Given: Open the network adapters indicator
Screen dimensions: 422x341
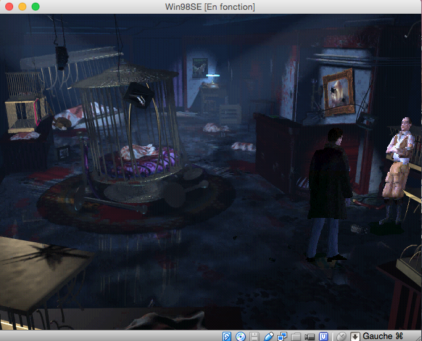Looking at the screenshot, I should click(x=282, y=336).
